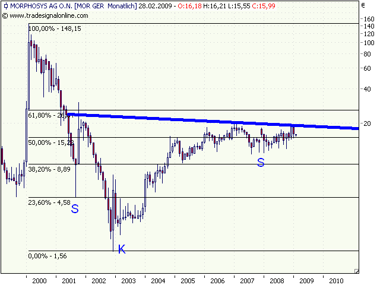Select the MORPHOSYS AG O.N. title text
This screenshot has width=380, height=285.
41,6
